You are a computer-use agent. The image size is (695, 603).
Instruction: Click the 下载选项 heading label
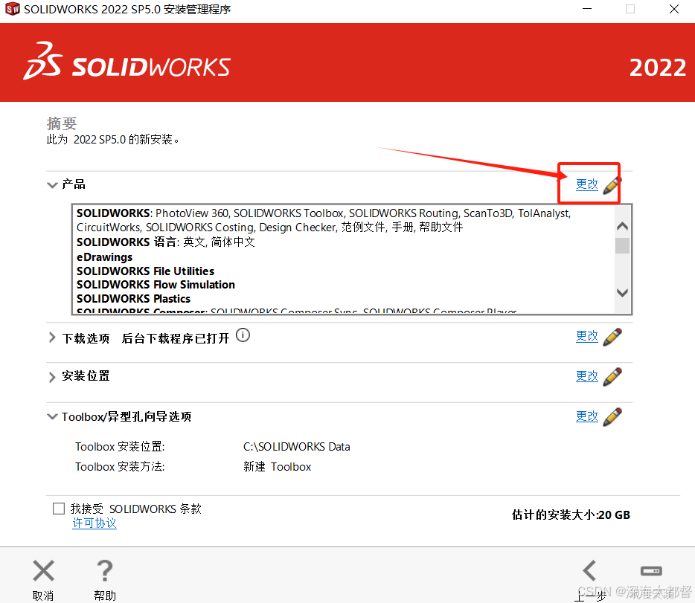[x=86, y=338]
